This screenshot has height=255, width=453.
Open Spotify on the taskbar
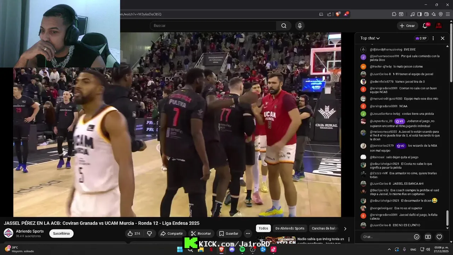click(242, 249)
